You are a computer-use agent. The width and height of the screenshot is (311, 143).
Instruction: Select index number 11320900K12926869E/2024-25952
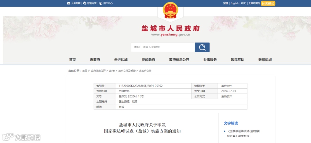(141, 86)
